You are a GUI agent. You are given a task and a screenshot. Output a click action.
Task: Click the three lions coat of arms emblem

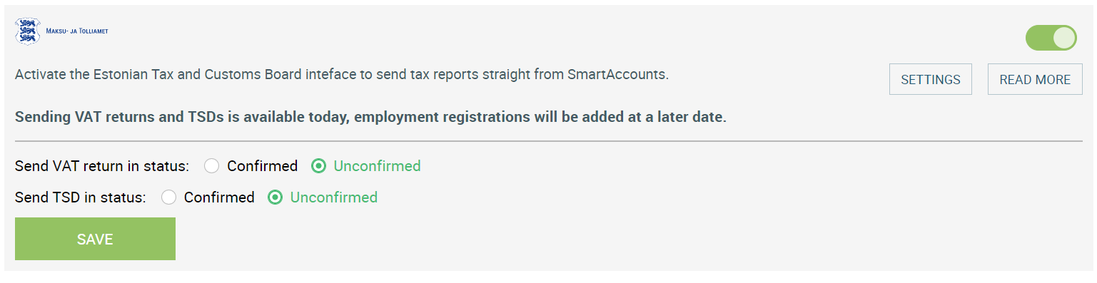pyautogui.click(x=29, y=31)
